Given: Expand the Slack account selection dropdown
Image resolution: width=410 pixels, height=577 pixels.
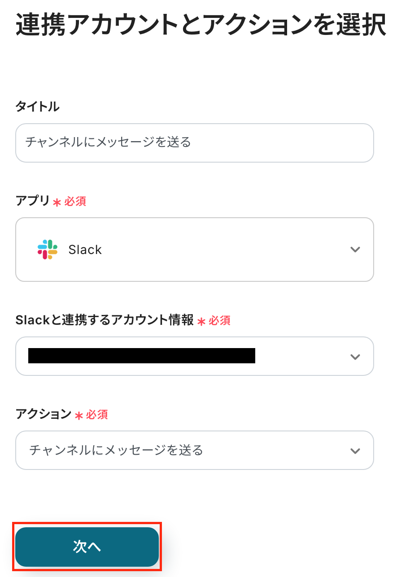Looking at the screenshot, I should click(195, 357).
